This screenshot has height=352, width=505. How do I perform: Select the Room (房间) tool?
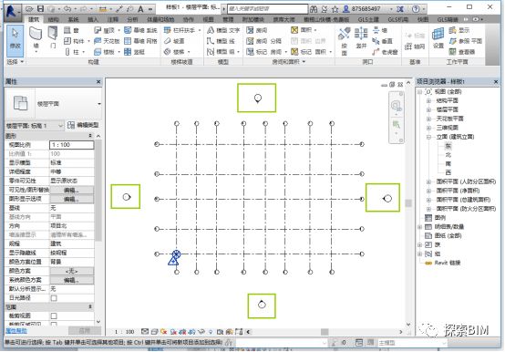pos(257,30)
